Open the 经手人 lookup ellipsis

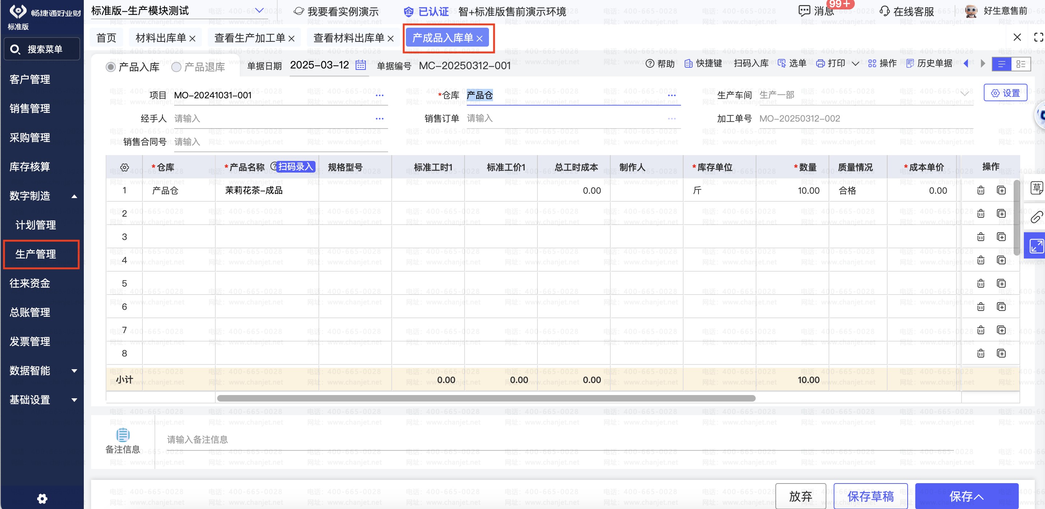pos(379,119)
